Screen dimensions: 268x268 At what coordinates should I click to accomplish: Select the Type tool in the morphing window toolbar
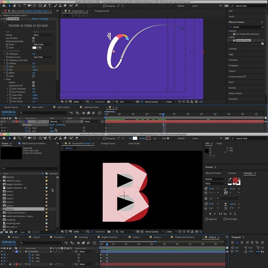pos(50,138)
